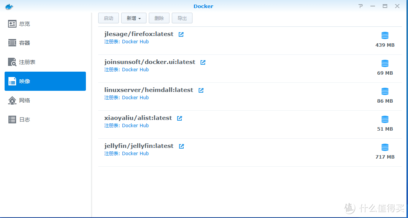Viewport: 408px width, 218px height.
Task: Click the 注册表 registry search icon
Action: coord(12,62)
